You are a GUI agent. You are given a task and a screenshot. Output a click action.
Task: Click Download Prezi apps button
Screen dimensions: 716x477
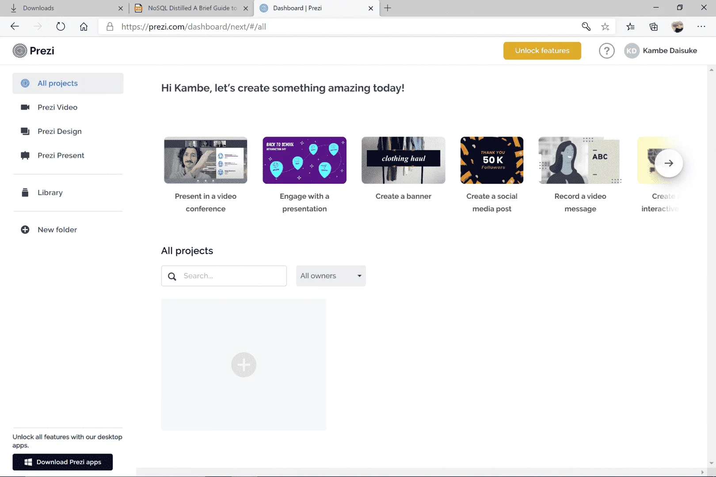point(63,462)
